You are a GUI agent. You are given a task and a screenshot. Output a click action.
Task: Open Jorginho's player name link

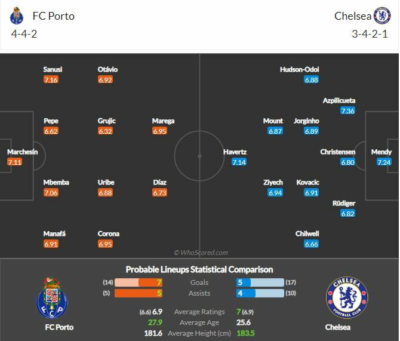click(306, 121)
